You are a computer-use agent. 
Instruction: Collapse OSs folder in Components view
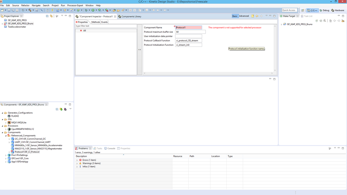click(2, 119)
